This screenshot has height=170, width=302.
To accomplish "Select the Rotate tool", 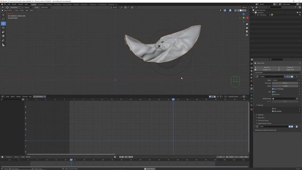I will click(3, 28).
